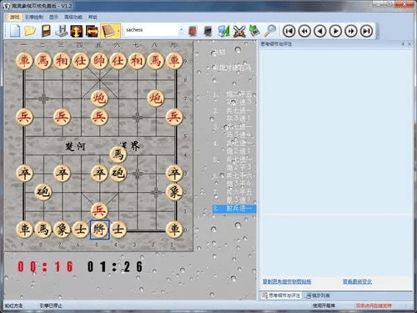Image resolution: width=417 pixels, height=313 pixels.
Task: Jump to the last move
Action: 367,31
